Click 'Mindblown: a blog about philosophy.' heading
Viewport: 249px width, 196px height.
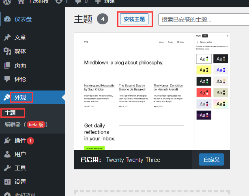tap(124, 62)
